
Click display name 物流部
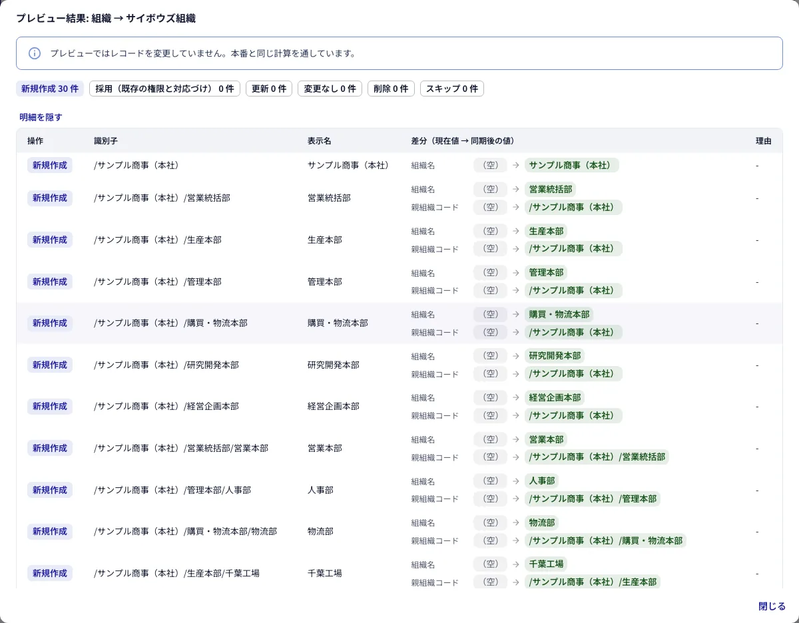point(320,531)
